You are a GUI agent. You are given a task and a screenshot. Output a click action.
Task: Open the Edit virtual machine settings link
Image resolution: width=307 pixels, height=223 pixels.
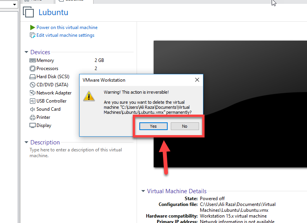point(65,35)
